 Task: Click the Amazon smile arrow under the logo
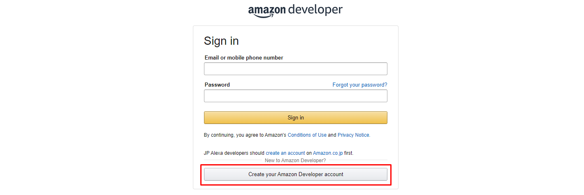pyautogui.click(x=263, y=16)
